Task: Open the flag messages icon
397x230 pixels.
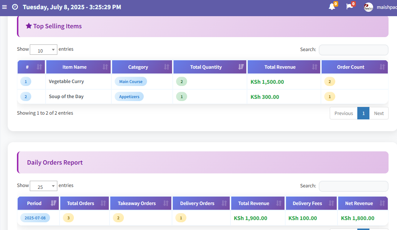Action: (349, 7)
